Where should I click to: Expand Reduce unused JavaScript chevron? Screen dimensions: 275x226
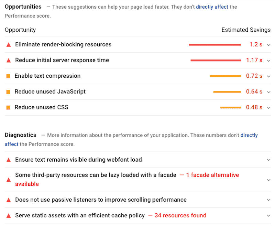268,92
